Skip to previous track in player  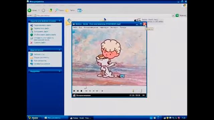(x=86, y=91)
